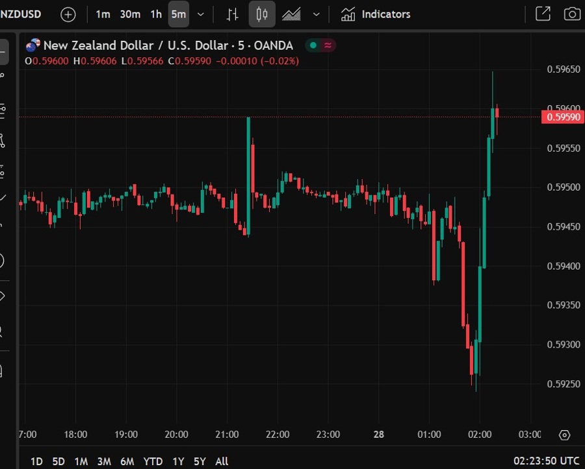The height and width of the screenshot is (469, 585).
Task: Open chart settings gear near price scale
Action: 564,435
